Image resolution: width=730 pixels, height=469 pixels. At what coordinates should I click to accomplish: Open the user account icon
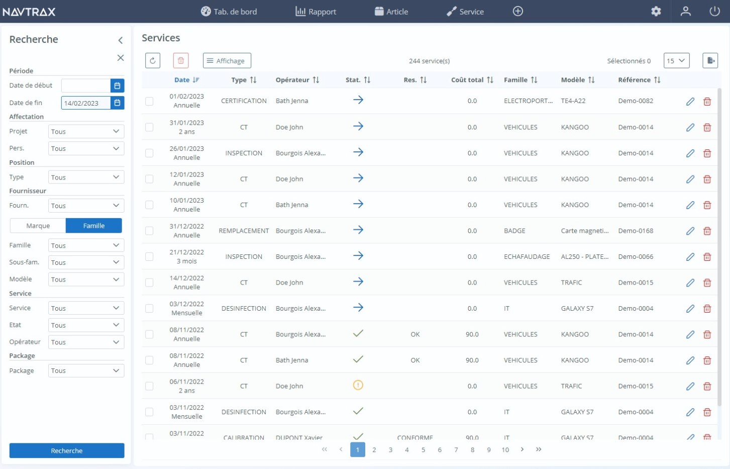point(686,11)
